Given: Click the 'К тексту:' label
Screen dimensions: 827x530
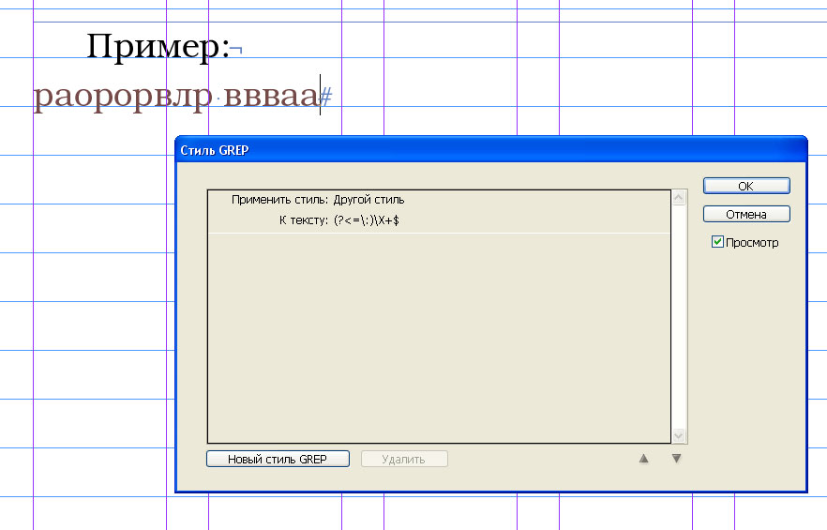Looking at the screenshot, I should 303,220.
